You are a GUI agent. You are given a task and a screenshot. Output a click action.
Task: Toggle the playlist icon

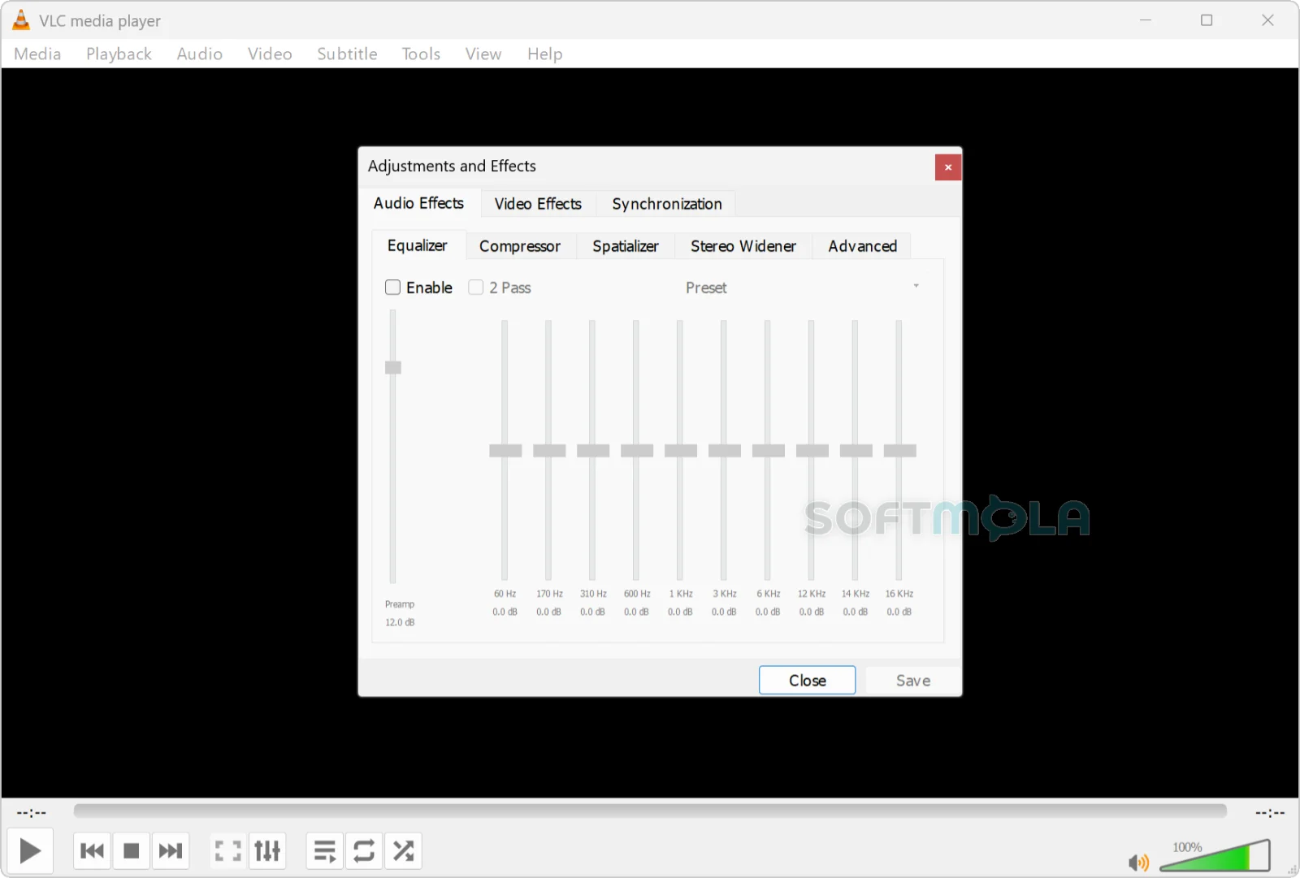coord(324,850)
